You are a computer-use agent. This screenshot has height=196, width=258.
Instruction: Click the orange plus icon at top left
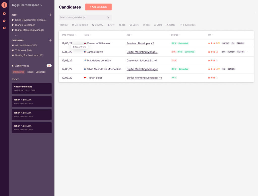point(4,5)
